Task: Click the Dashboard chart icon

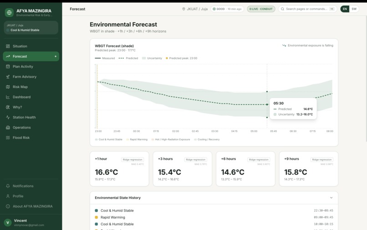Action: pos(8,97)
